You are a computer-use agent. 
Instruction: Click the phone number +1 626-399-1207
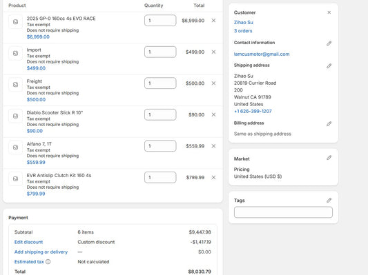click(253, 111)
